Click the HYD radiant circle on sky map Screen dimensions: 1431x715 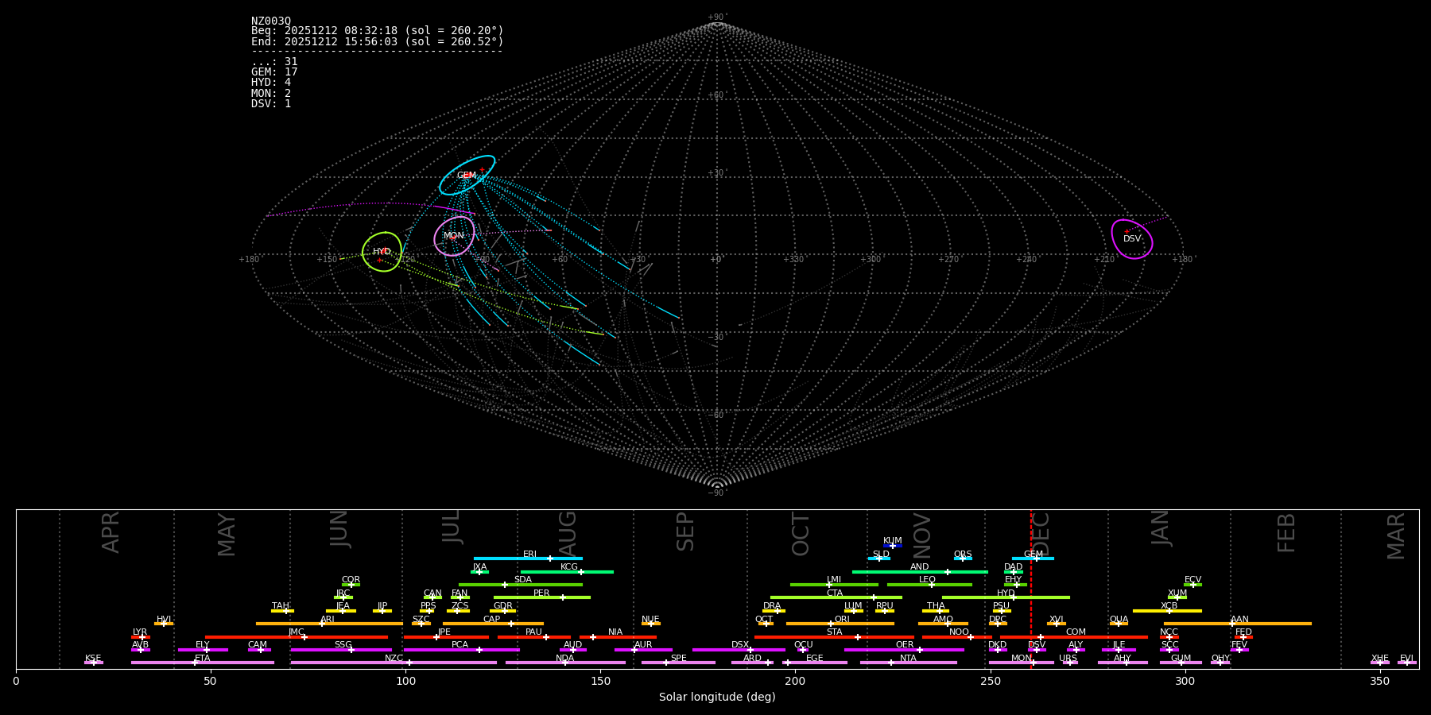pyautogui.click(x=382, y=252)
